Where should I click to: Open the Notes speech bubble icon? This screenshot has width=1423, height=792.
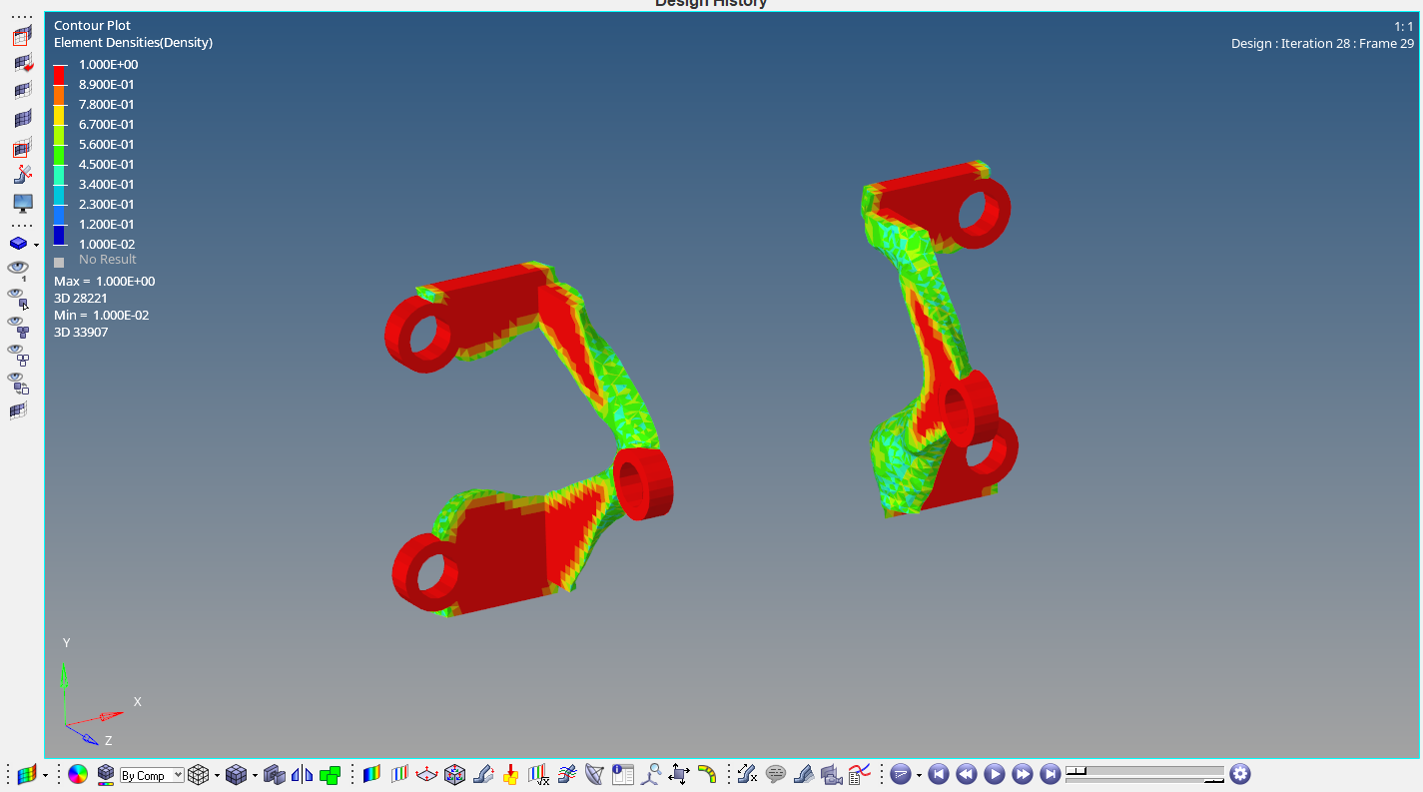(x=776, y=774)
